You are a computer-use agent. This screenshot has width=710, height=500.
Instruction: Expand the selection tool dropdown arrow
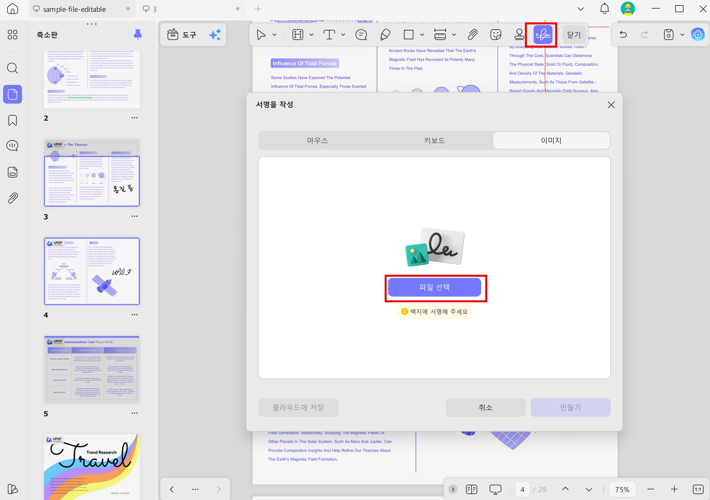274,35
